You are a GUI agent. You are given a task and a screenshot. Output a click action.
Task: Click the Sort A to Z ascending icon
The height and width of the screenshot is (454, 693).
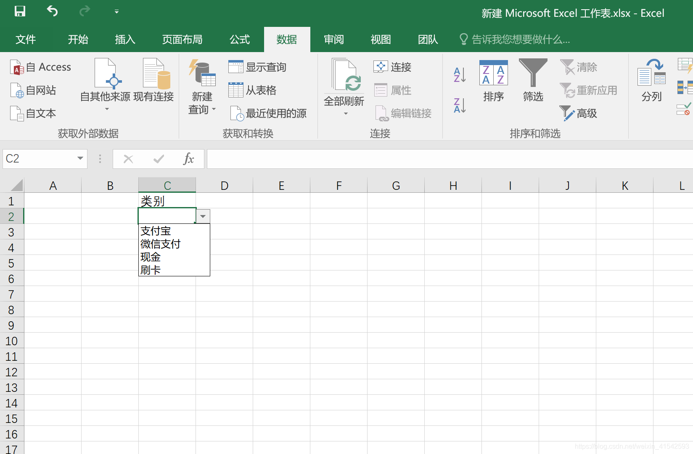coord(460,75)
